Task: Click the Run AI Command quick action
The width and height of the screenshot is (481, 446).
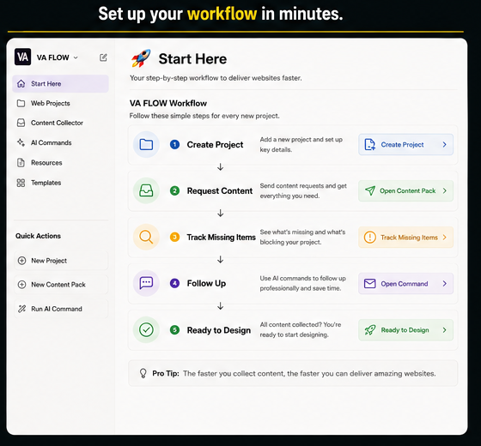Action: point(61,309)
